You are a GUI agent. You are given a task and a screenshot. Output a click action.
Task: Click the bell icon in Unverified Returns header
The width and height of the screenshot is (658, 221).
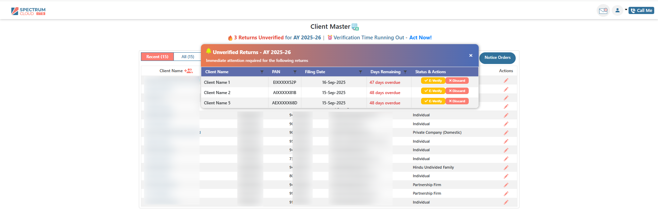[208, 51]
